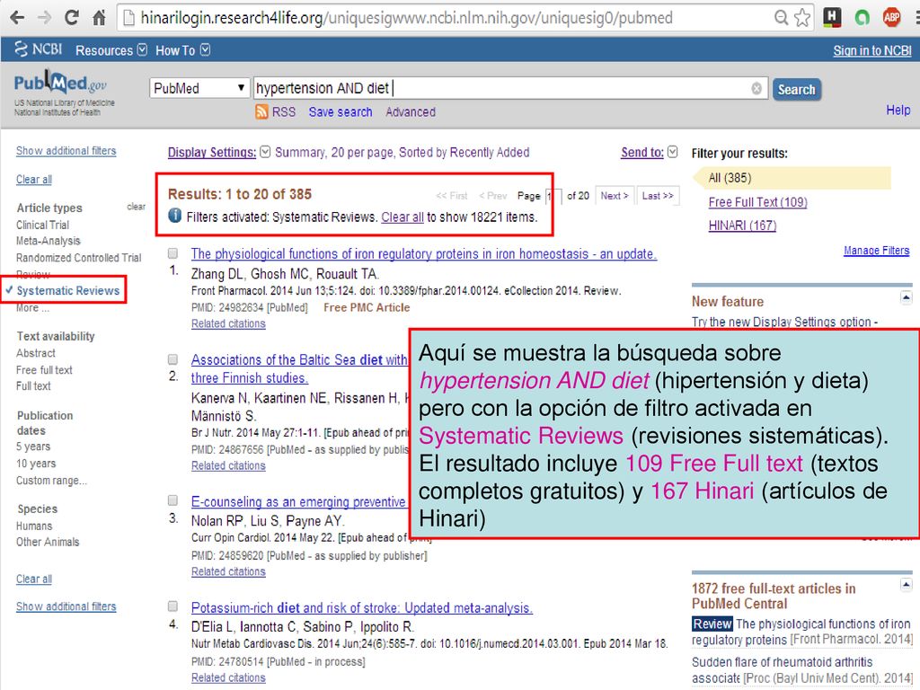Viewport: 920px width, 690px height.
Task: Open Manage Filters
Action: (x=876, y=251)
